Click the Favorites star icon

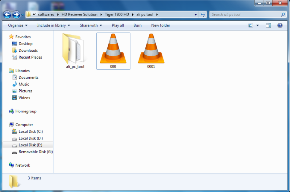[x=11, y=37]
